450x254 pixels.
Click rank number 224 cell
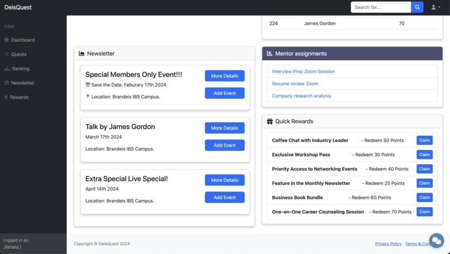[x=274, y=23]
